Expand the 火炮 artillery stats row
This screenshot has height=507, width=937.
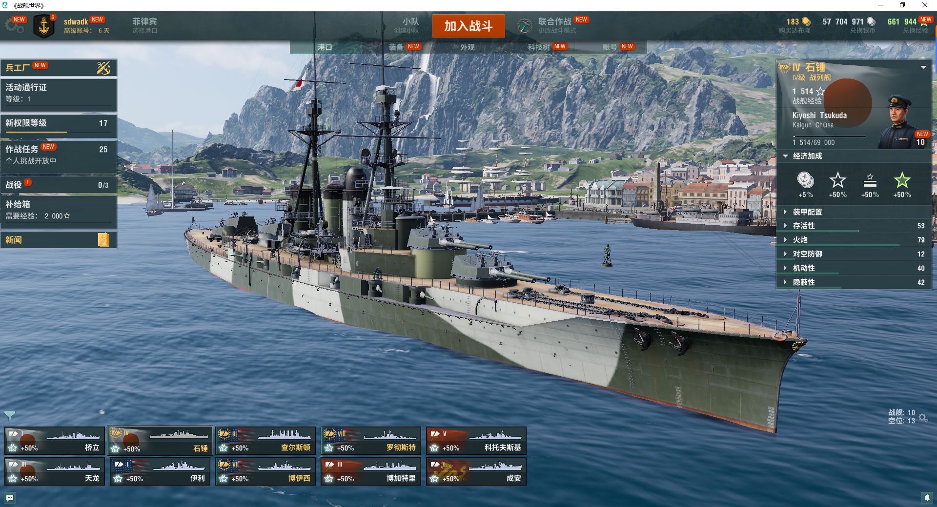(853, 240)
